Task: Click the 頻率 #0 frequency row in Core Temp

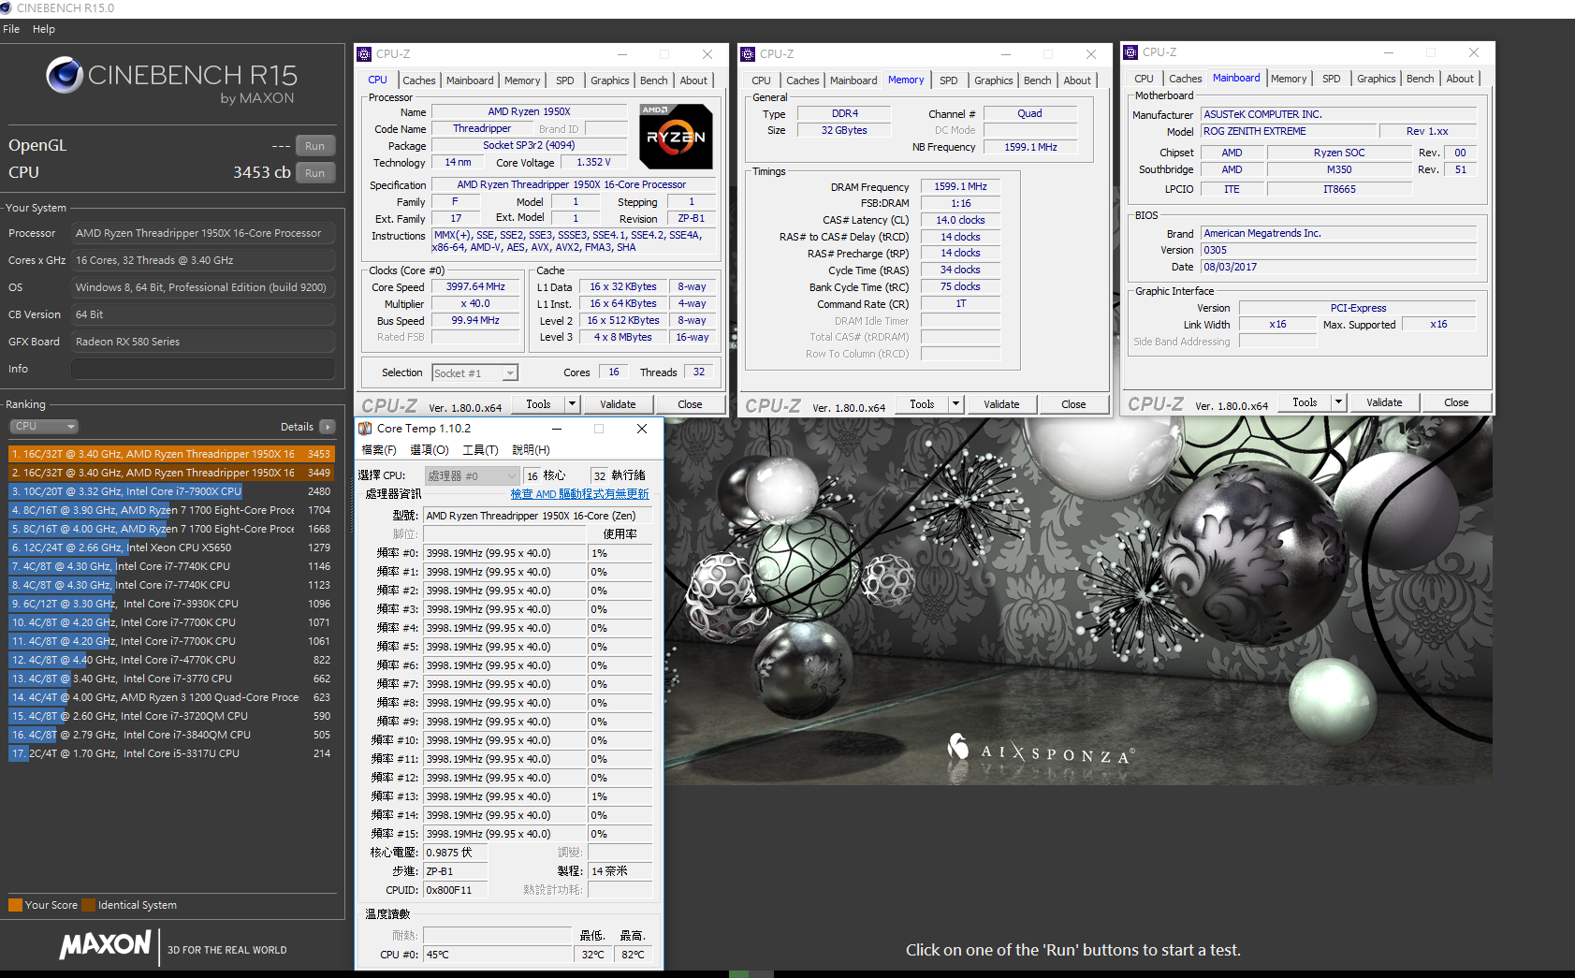Action: 504,553
